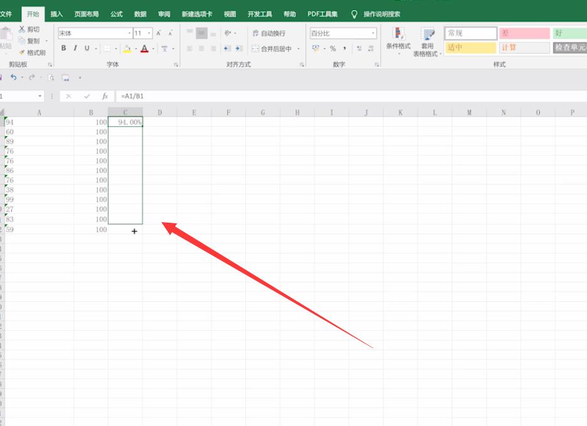The width and height of the screenshot is (587, 426).
Task: Toggle Italic formatting
Action: (x=75, y=48)
